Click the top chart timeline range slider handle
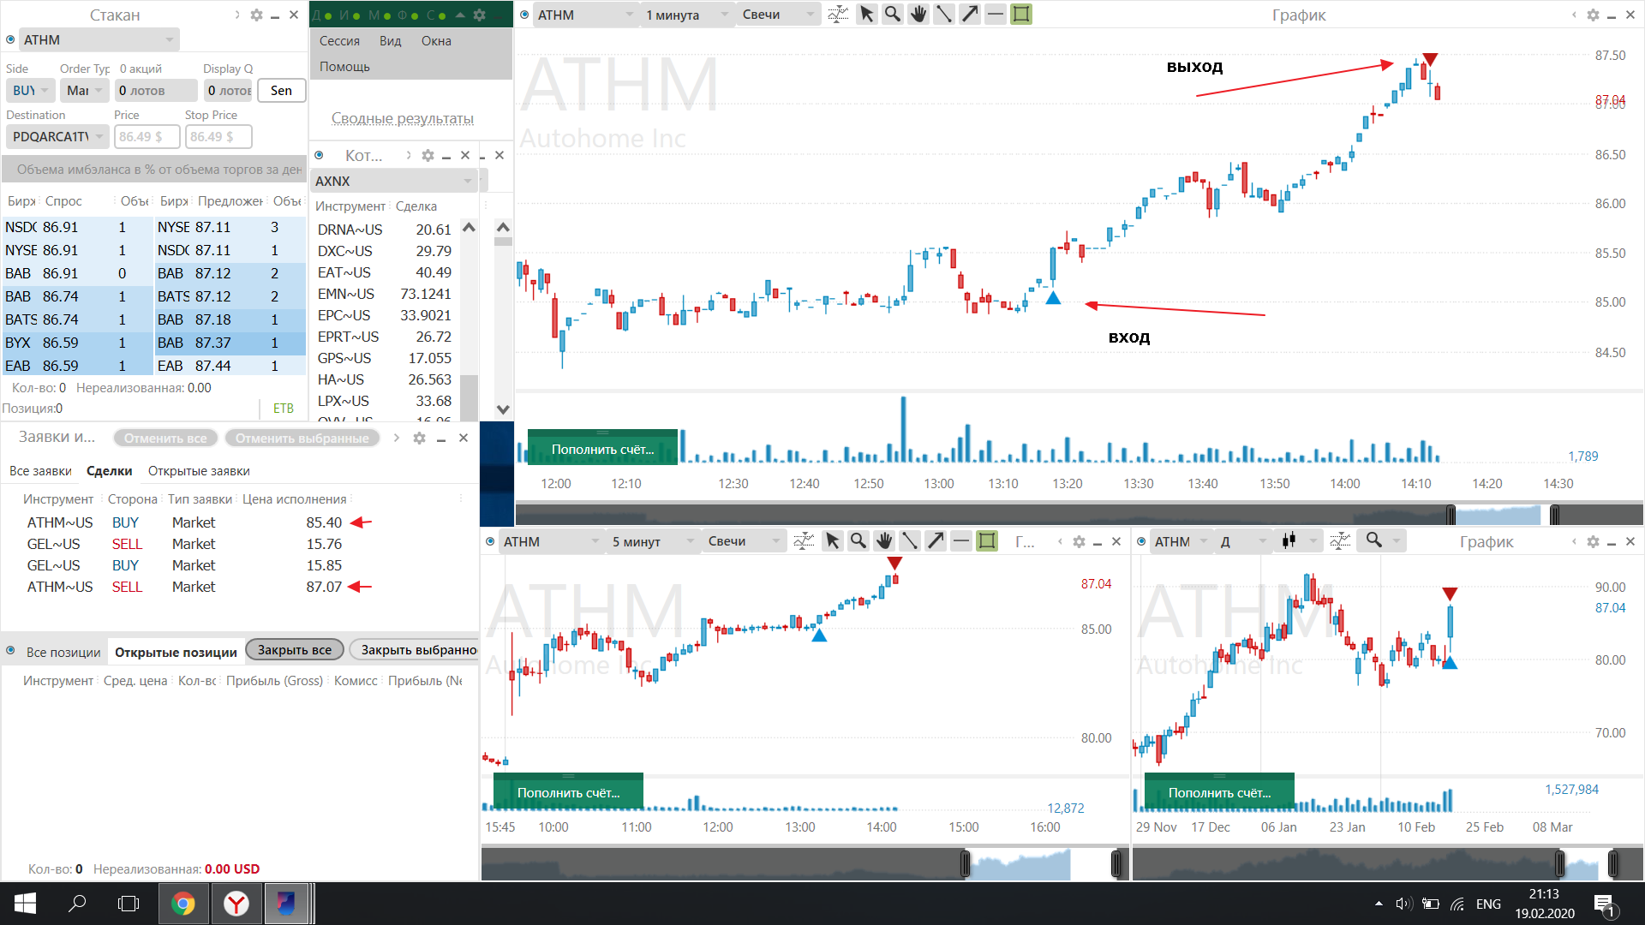Screen dimensions: 1645x925 1451,515
